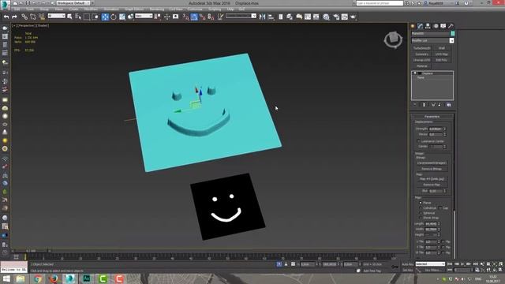The image size is (505, 284).
Task: Click the UVW Map modifier button
Action: (x=442, y=54)
